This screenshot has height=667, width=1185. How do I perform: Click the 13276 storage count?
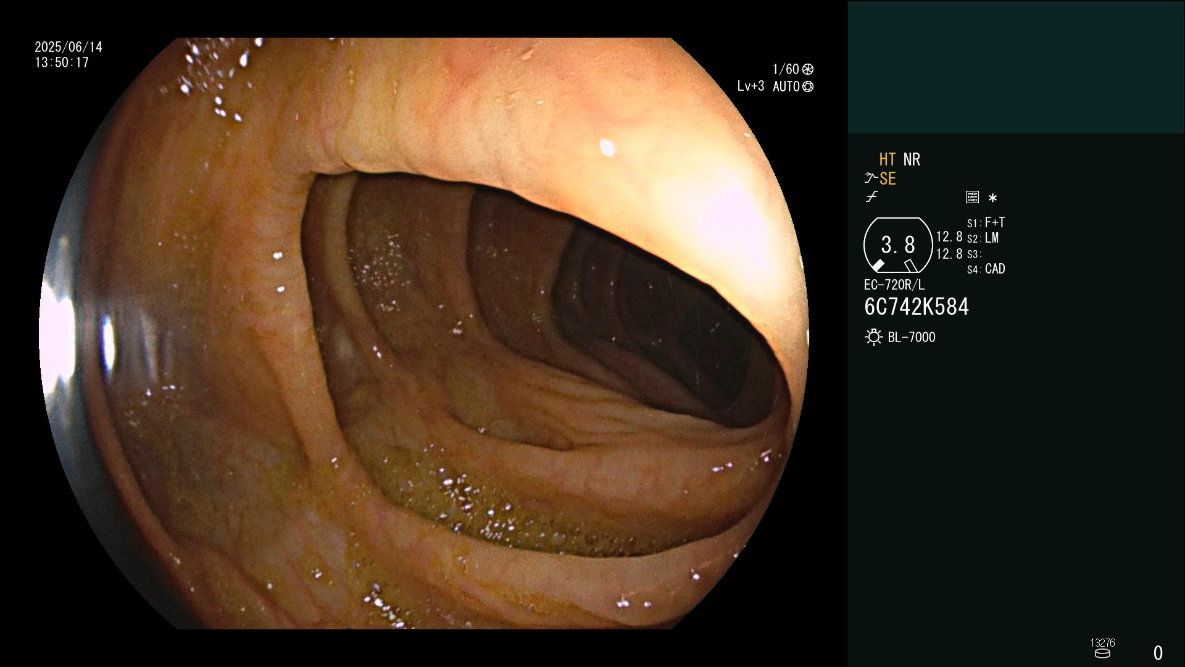[1102, 643]
